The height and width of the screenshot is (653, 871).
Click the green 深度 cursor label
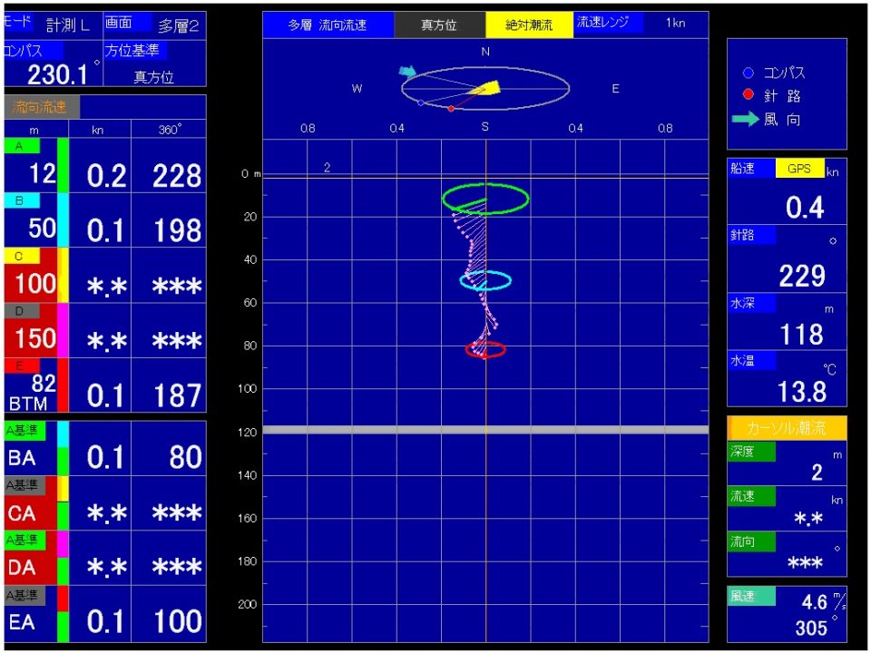(751, 452)
